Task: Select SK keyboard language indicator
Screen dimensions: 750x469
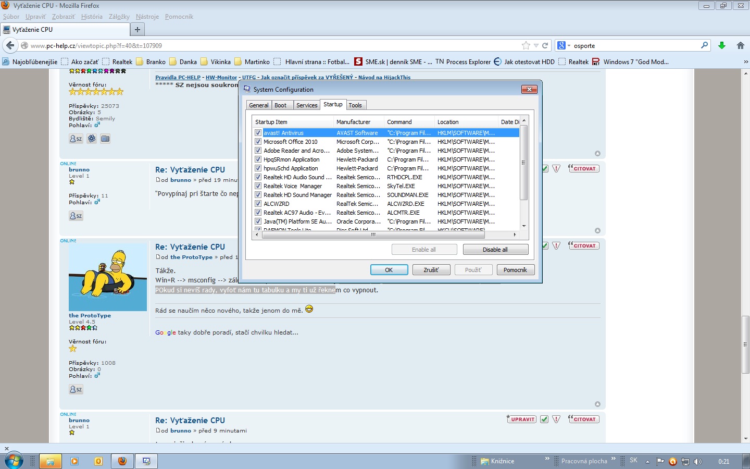Action: pyautogui.click(x=633, y=460)
